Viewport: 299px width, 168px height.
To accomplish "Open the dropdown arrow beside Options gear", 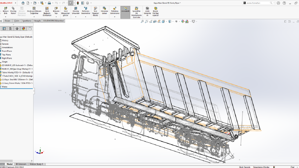I will point(91,3).
